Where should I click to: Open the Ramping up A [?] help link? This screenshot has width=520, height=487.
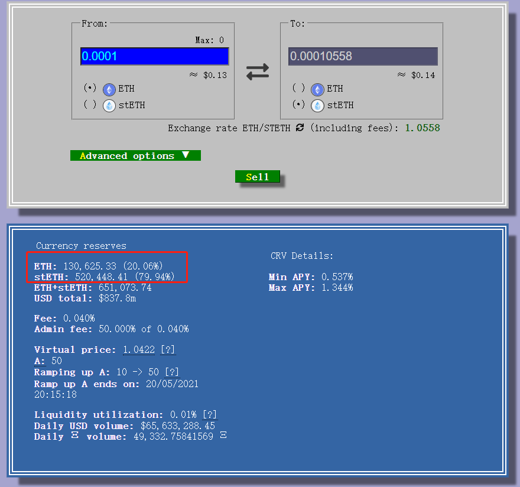click(x=172, y=372)
